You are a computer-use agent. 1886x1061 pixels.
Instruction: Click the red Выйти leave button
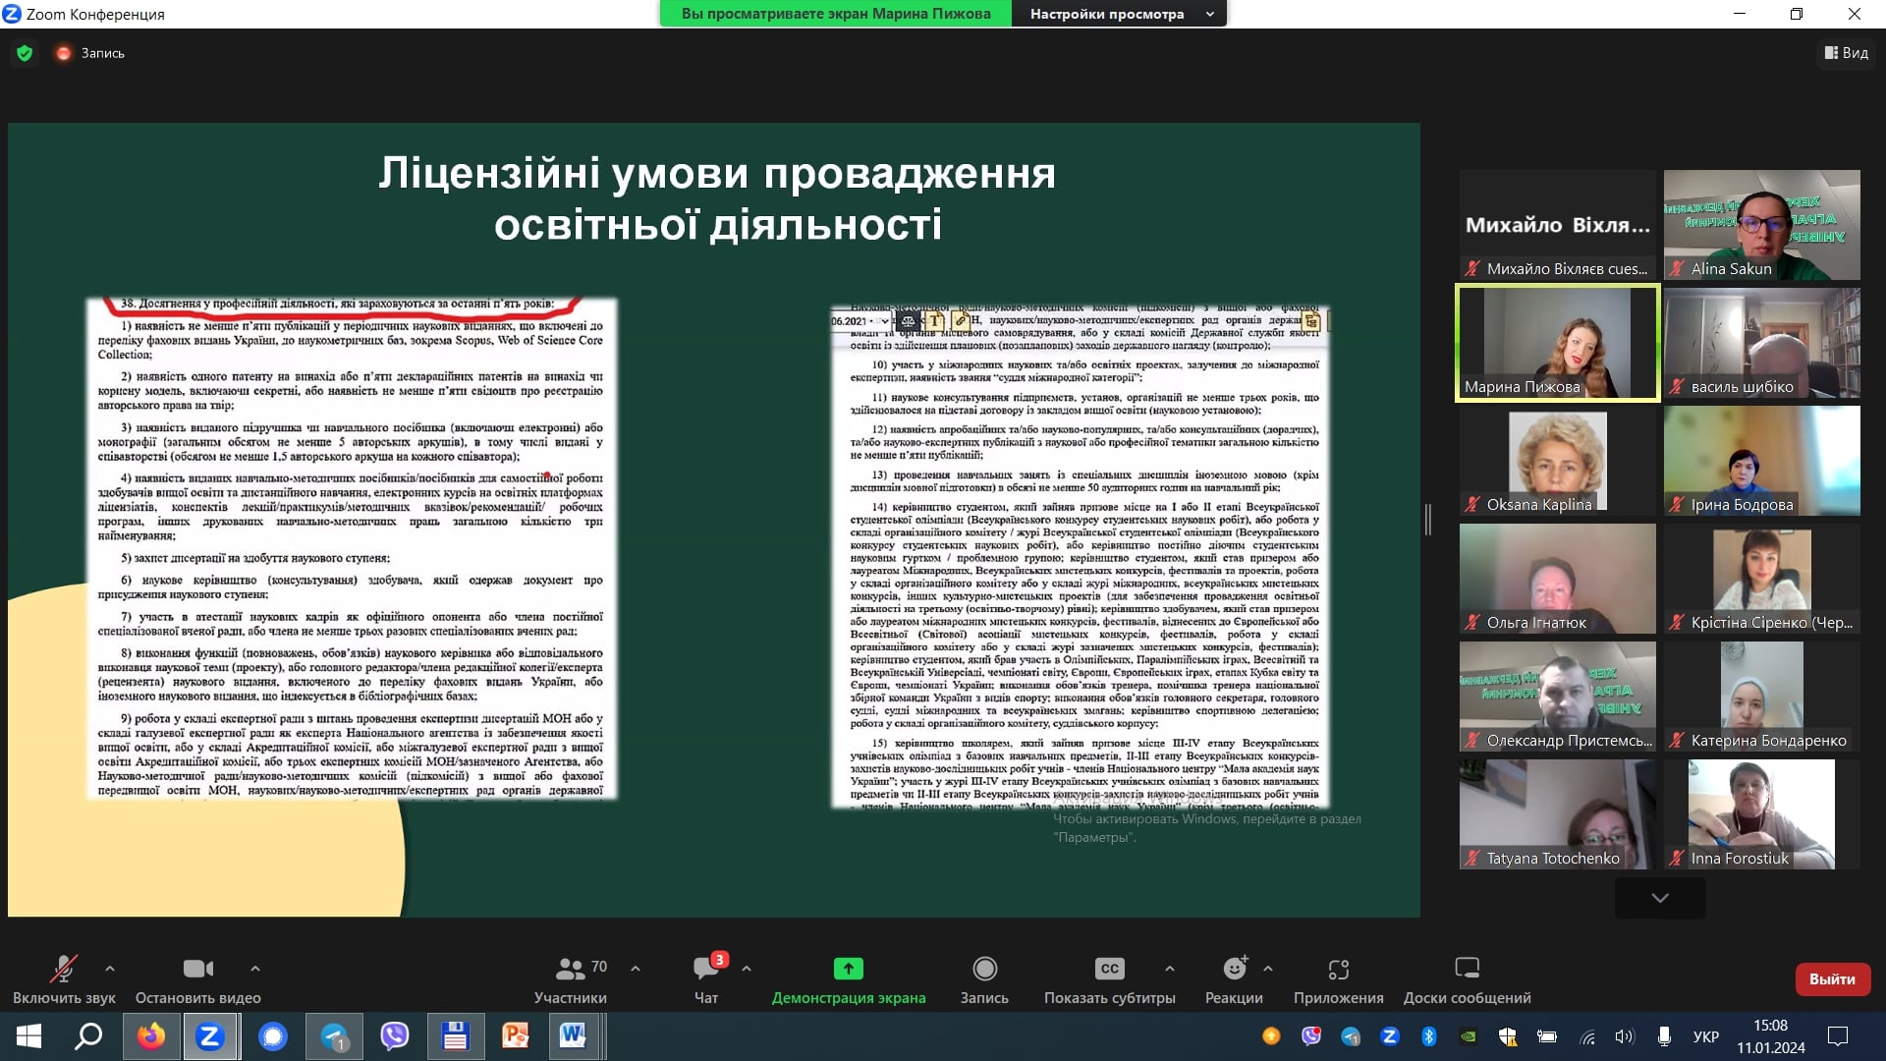point(1832,978)
